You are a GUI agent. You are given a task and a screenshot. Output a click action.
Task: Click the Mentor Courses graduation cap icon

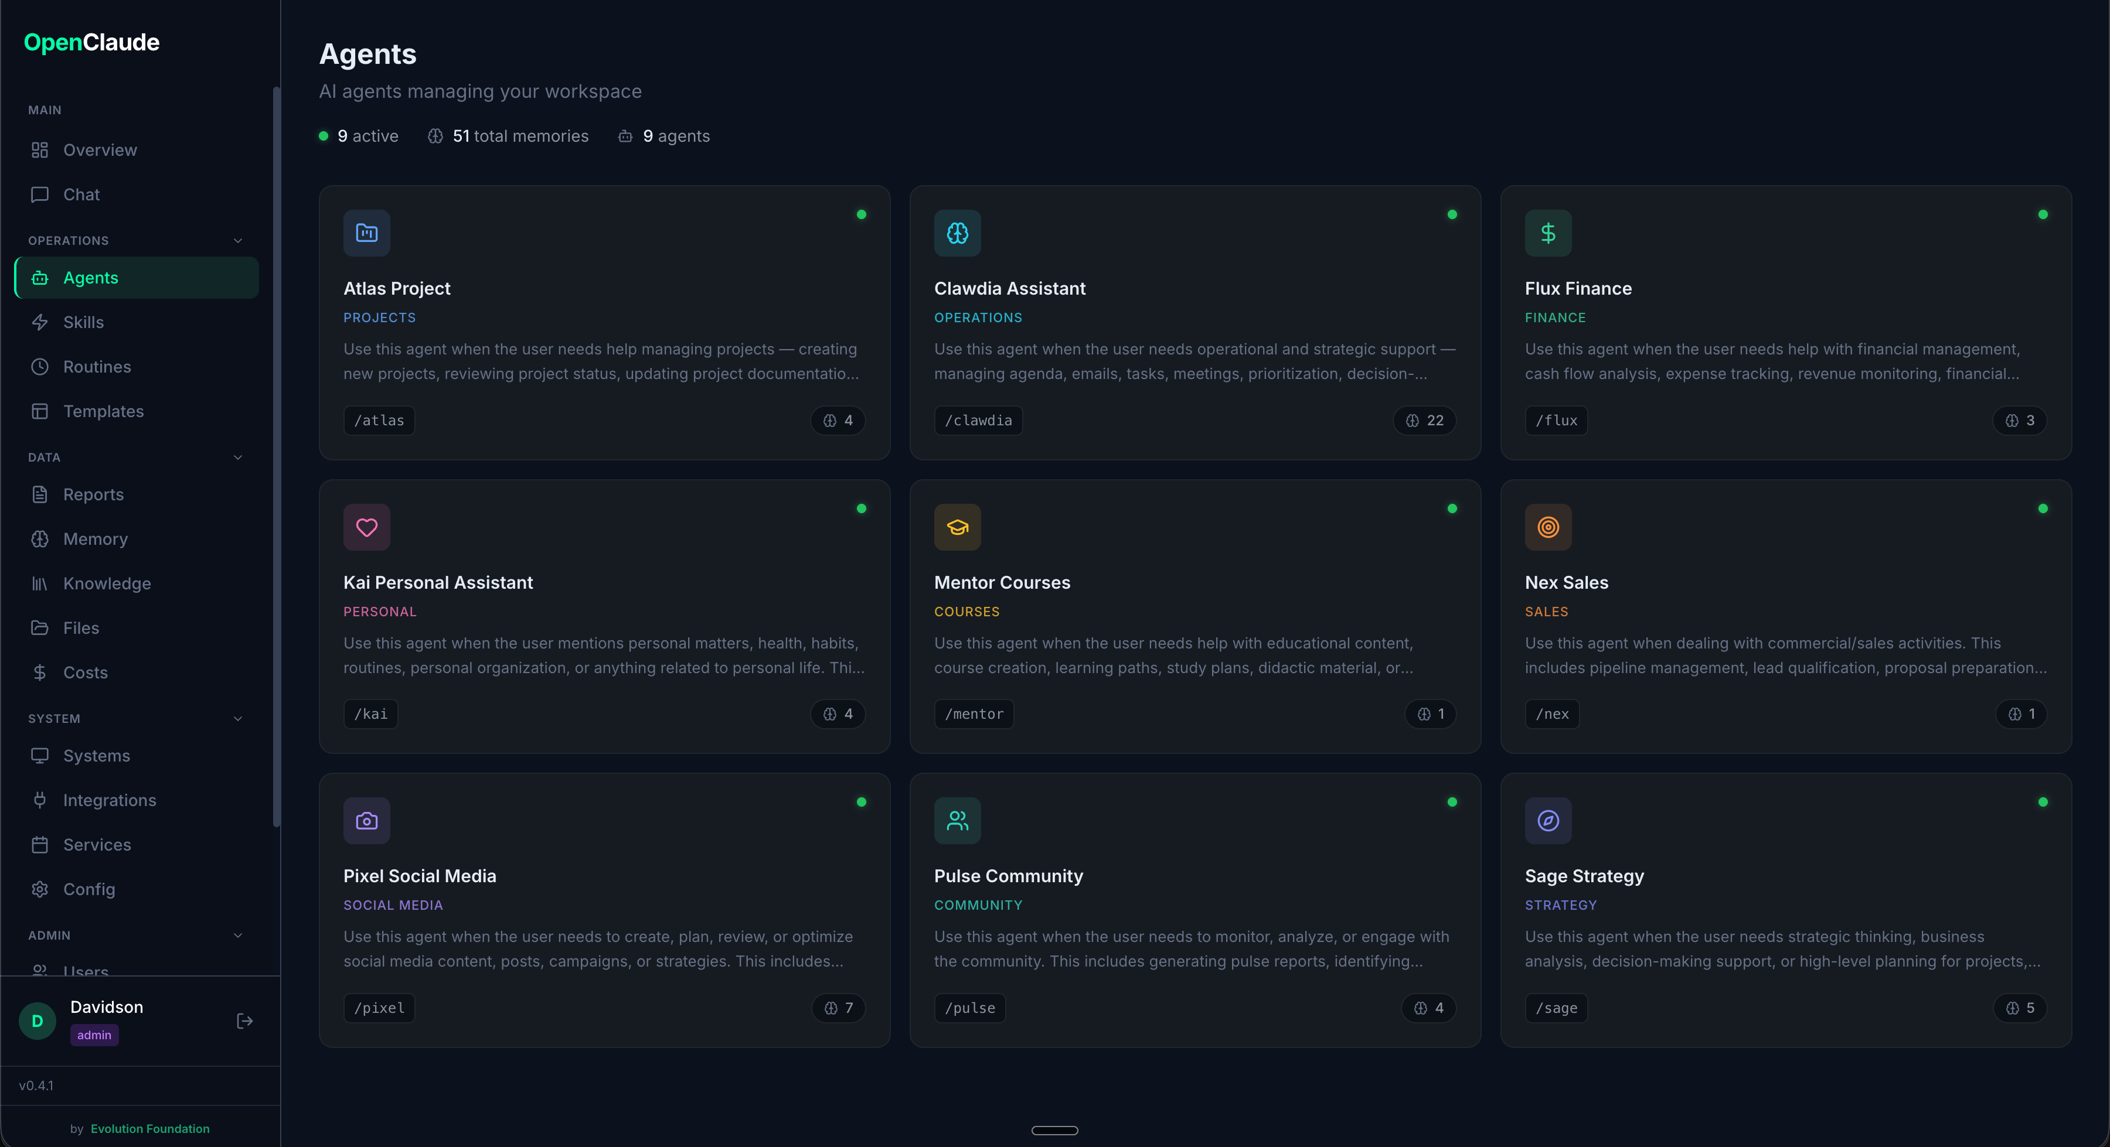pos(957,527)
